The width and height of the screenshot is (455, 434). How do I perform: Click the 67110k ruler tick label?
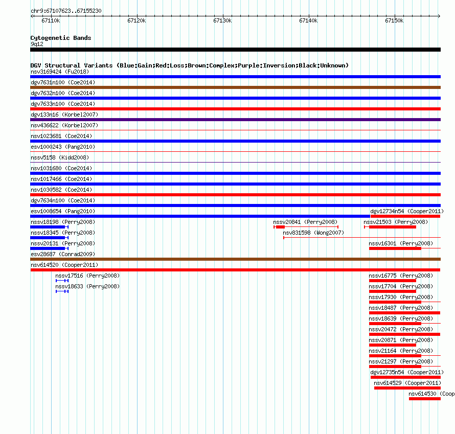click(51, 20)
